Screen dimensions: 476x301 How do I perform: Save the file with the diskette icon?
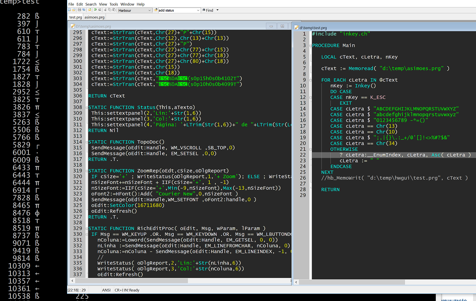coord(79,10)
